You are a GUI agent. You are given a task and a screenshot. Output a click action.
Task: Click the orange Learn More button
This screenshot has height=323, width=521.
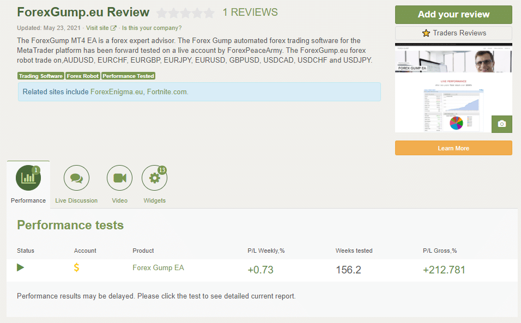click(x=453, y=148)
